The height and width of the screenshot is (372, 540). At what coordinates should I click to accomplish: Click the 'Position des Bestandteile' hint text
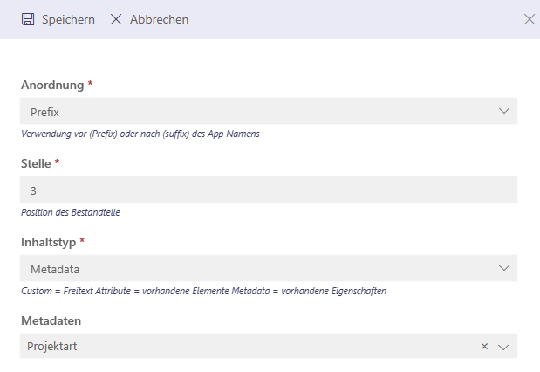(x=71, y=212)
